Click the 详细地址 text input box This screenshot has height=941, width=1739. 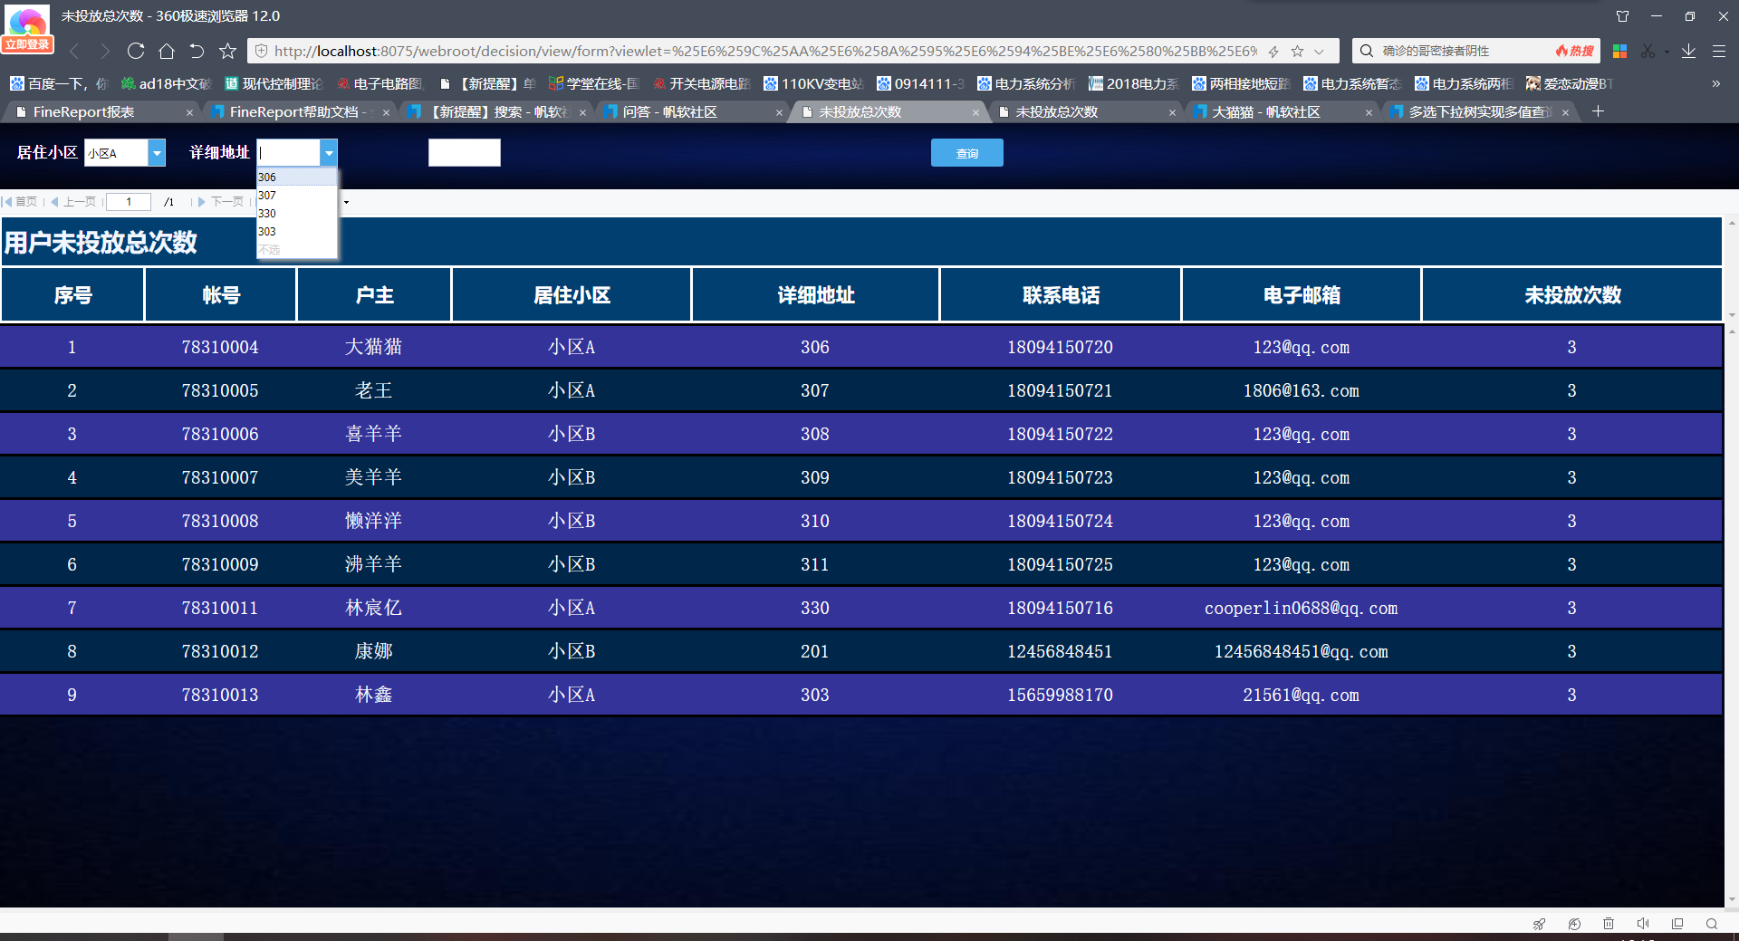[289, 153]
